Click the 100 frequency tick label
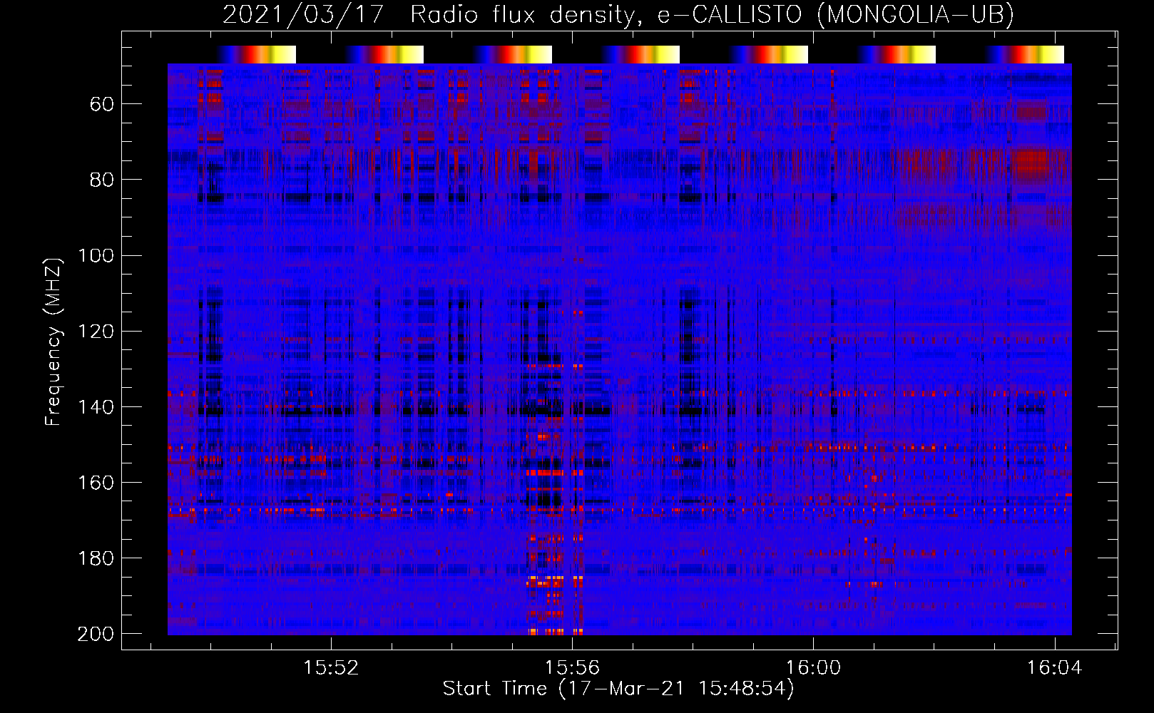This screenshot has height=713, width=1154. point(96,255)
